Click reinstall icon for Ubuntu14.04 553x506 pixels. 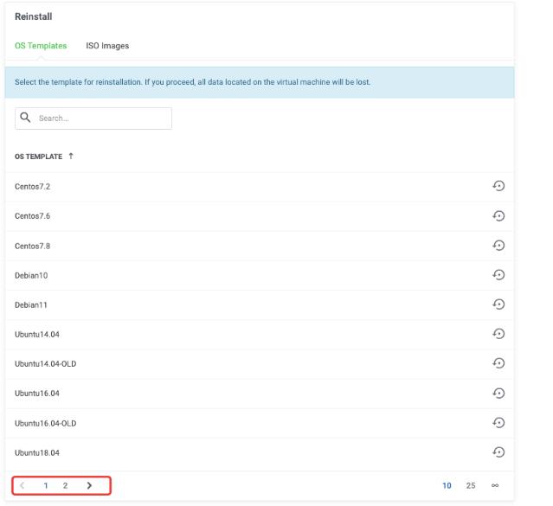[498, 334]
